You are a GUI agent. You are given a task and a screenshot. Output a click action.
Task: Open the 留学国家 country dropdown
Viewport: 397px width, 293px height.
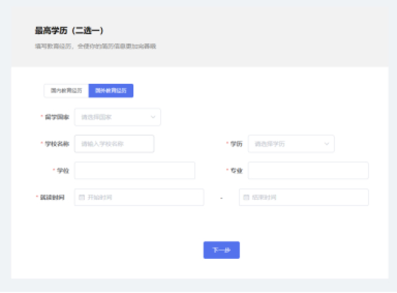[118, 117]
